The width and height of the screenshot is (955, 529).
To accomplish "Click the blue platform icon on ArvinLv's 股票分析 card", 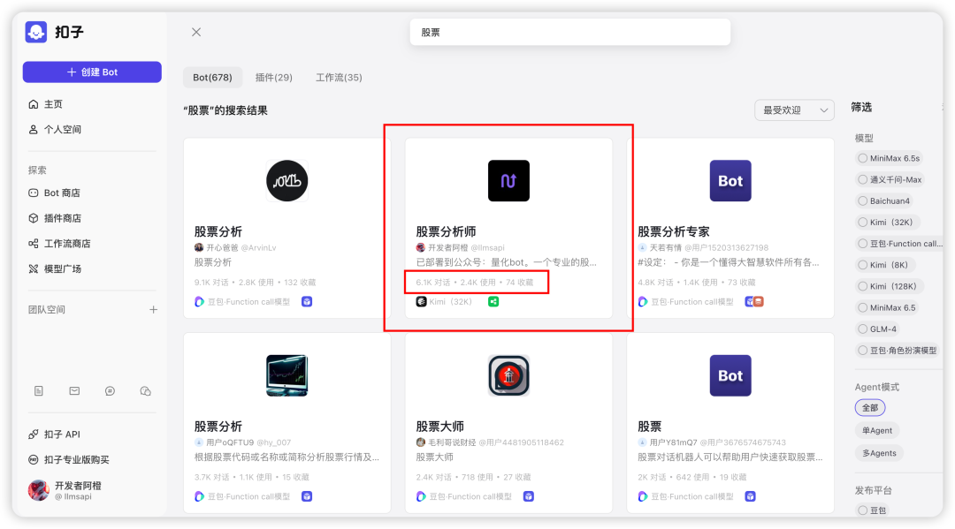I will pyautogui.click(x=307, y=301).
